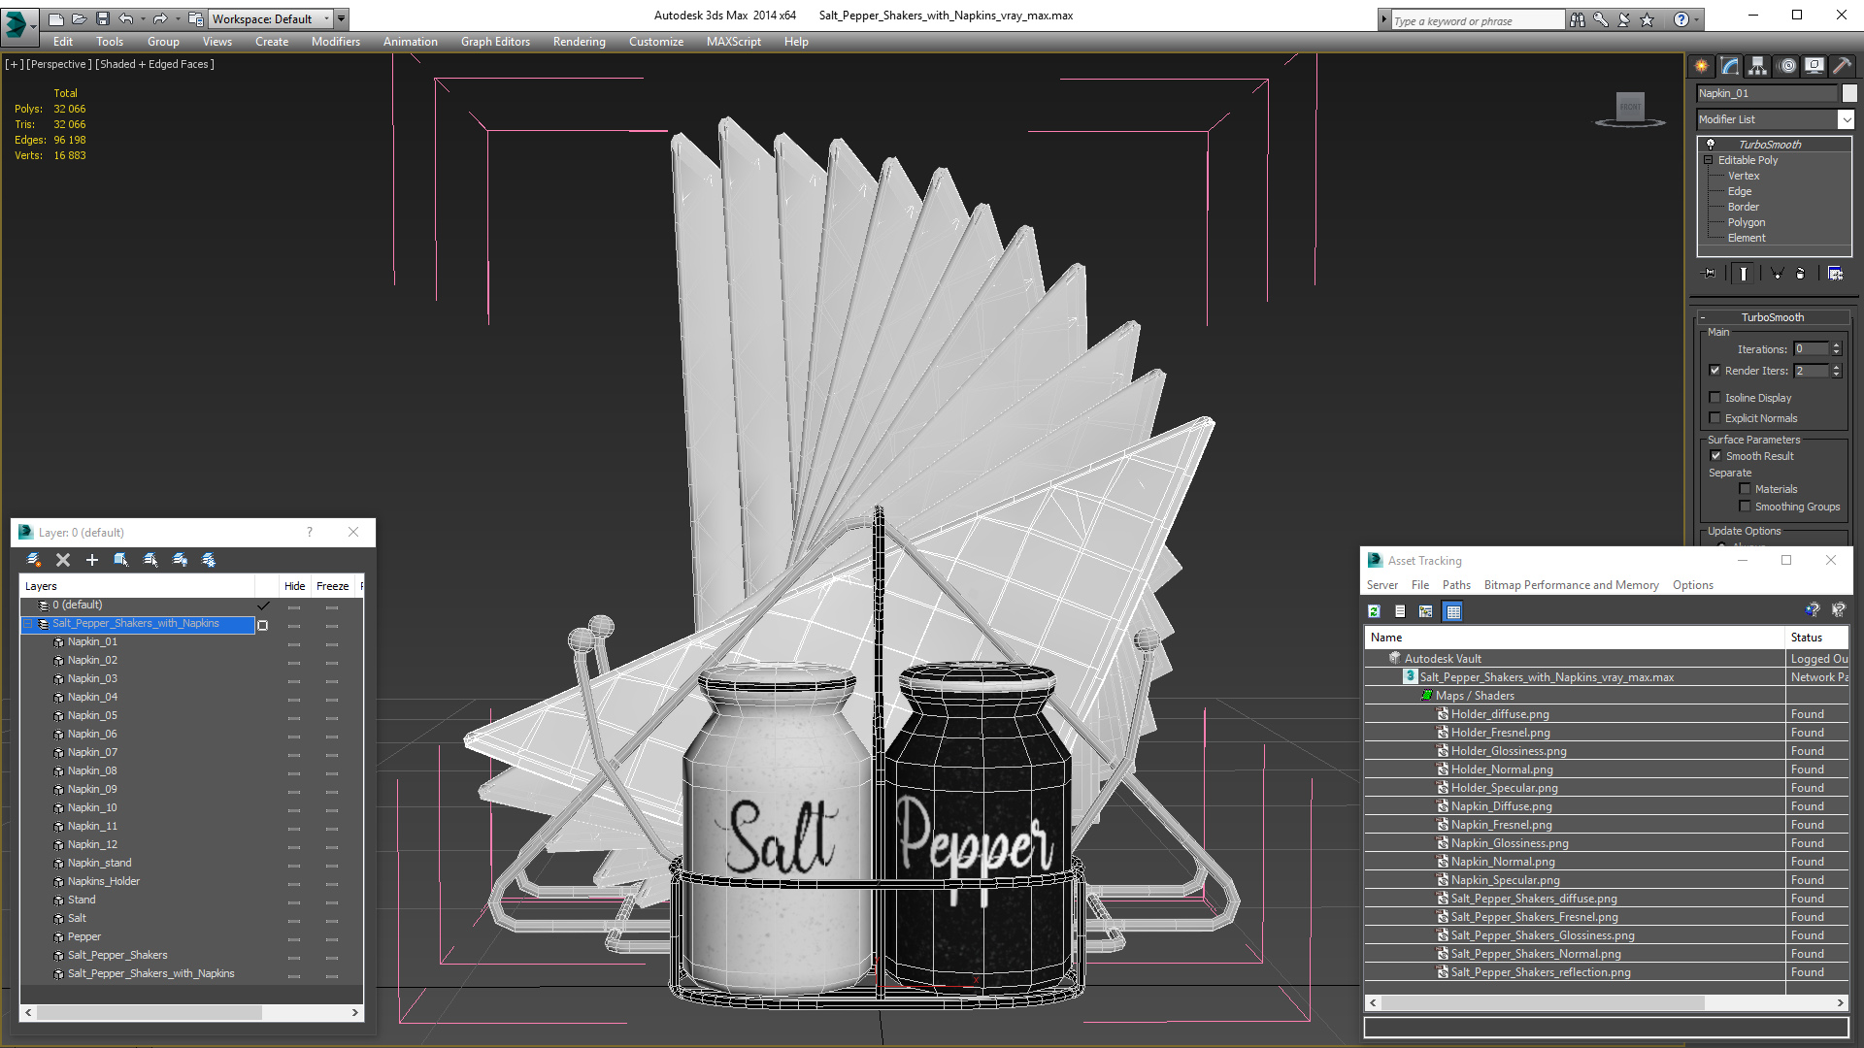Set Salt_Pepper_Shakers_with_Napkins layer as current
1864x1048 pixels.
coord(262,625)
